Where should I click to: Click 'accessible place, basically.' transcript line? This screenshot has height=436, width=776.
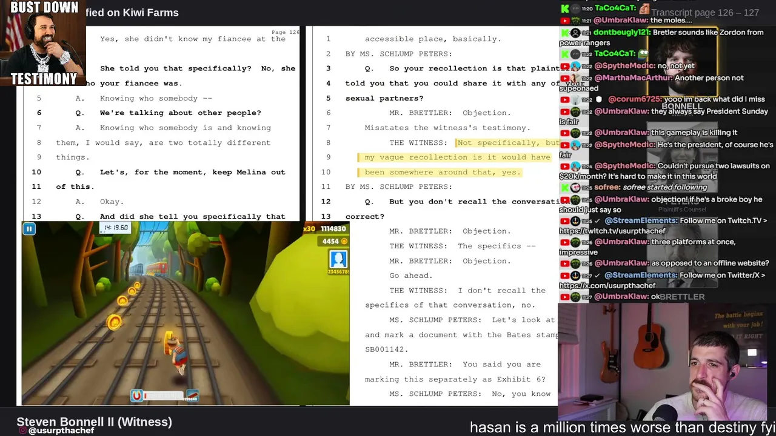coord(433,39)
